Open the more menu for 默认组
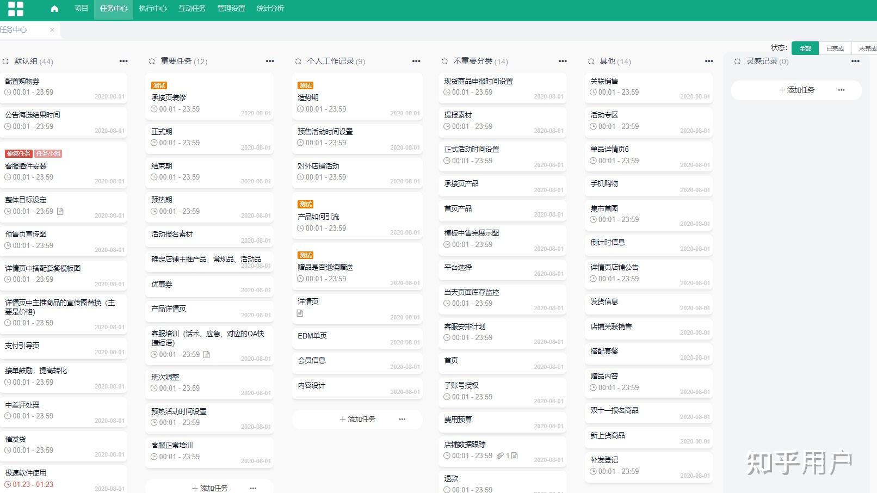The image size is (877, 493). coord(123,61)
